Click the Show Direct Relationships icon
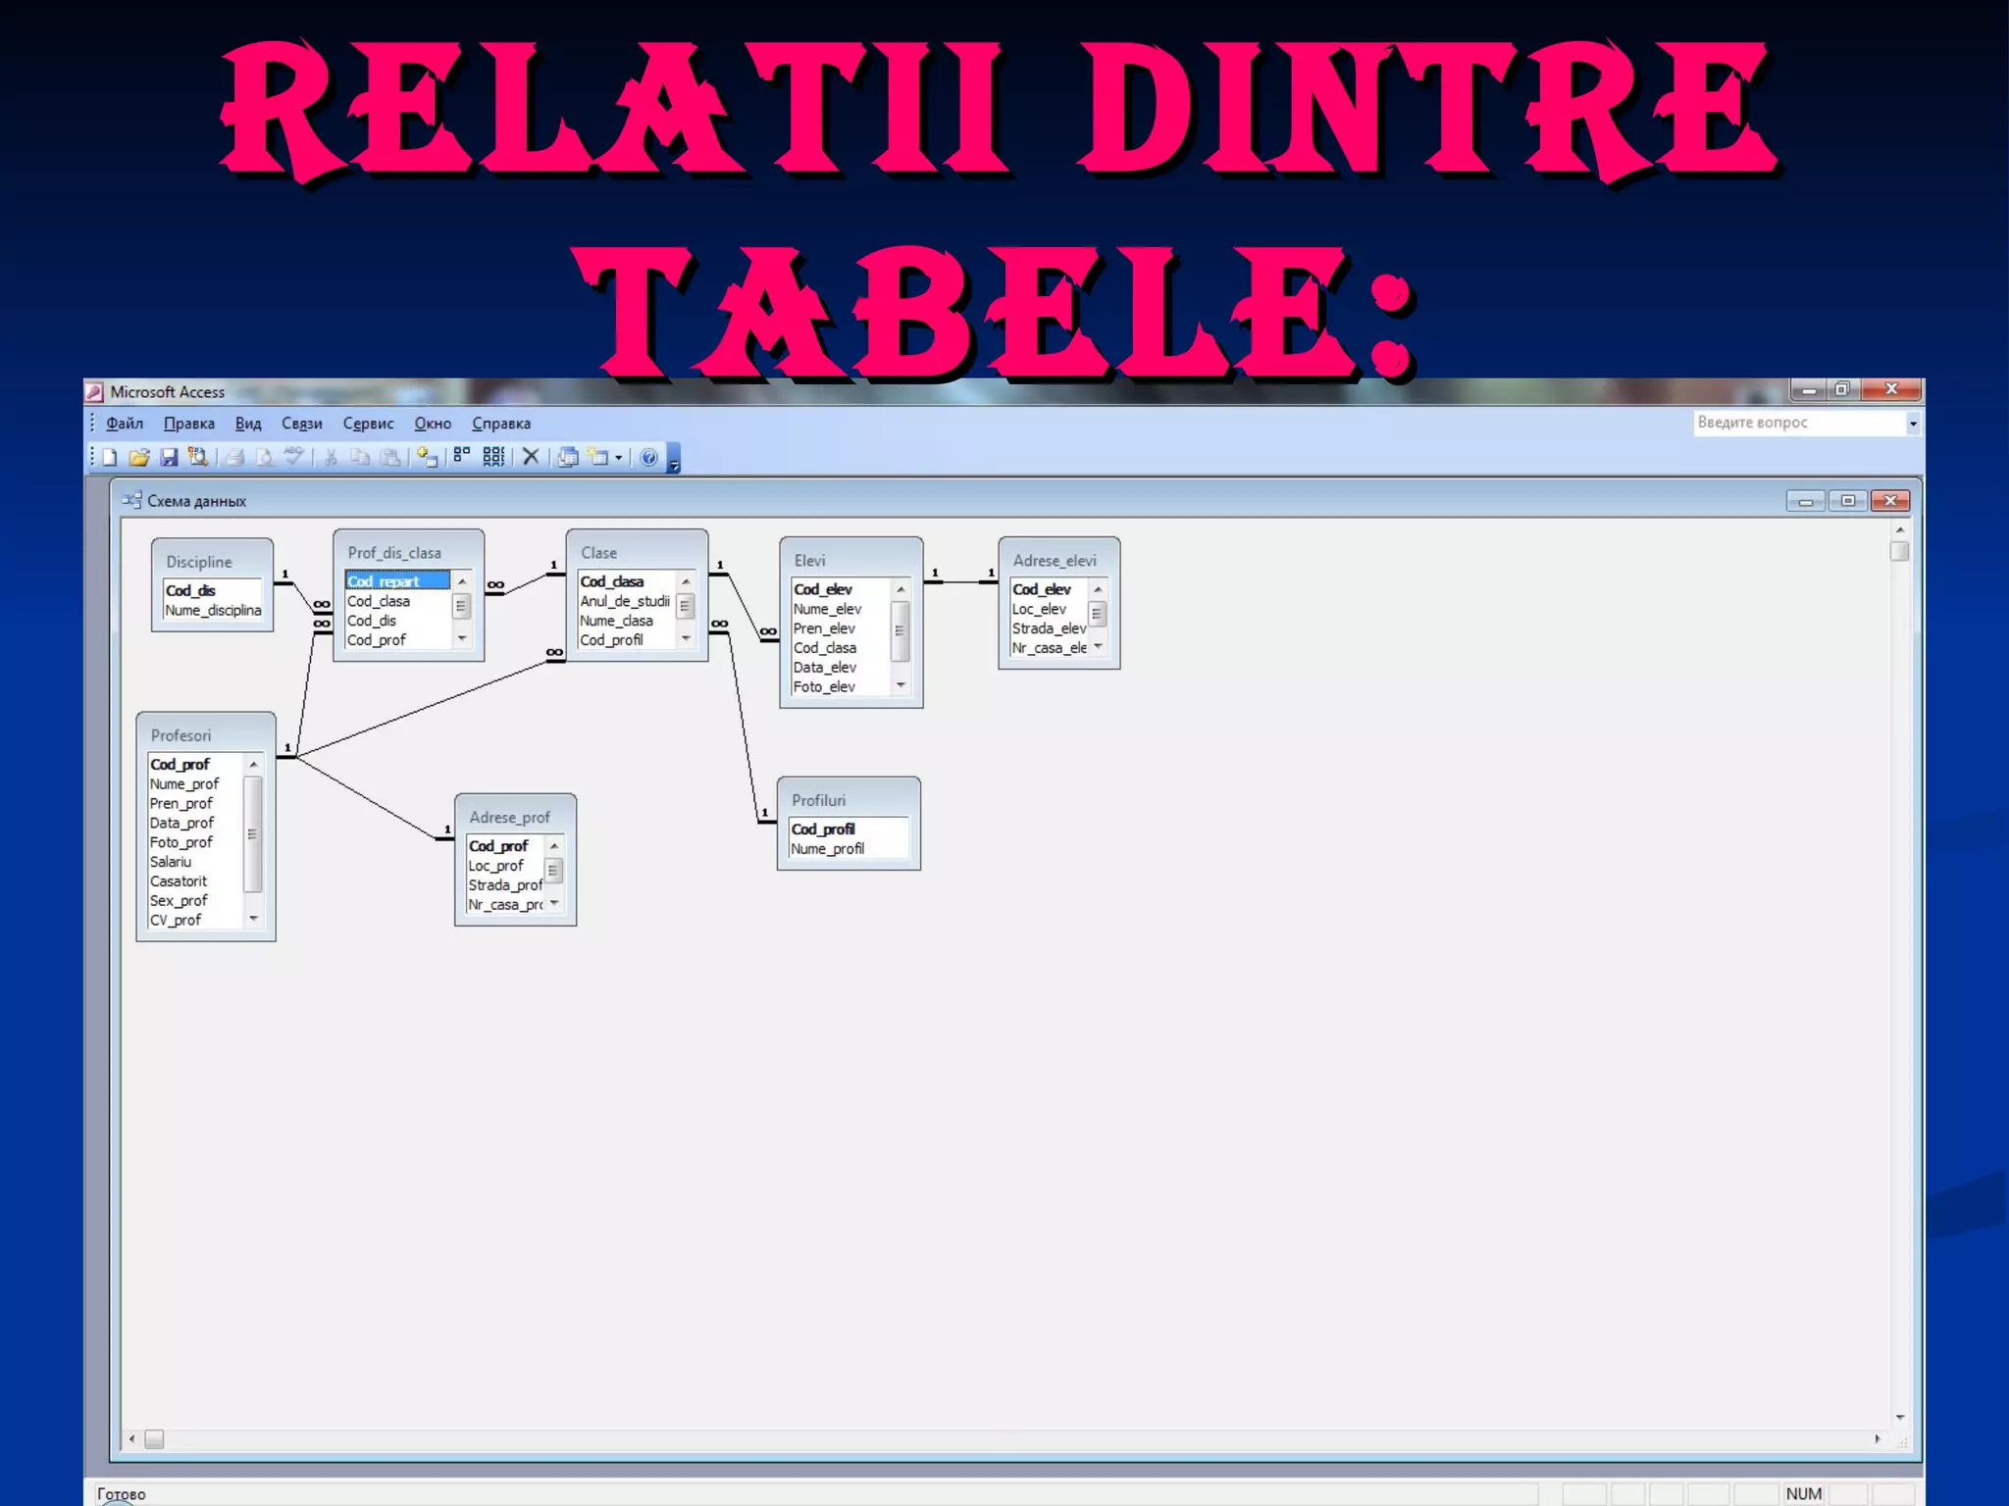Image resolution: width=2009 pixels, height=1506 pixels. click(x=462, y=457)
